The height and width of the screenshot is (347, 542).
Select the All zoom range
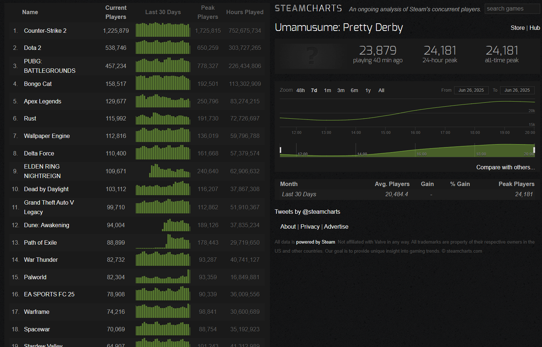(382, 90)
